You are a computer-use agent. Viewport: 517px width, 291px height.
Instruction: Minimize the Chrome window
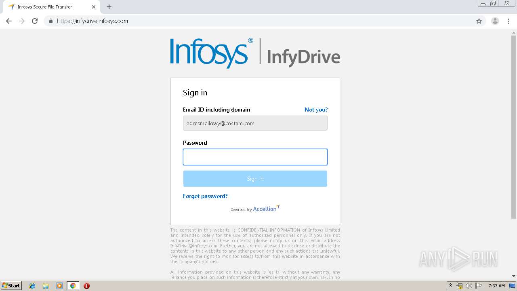click(x=483, y=4)
